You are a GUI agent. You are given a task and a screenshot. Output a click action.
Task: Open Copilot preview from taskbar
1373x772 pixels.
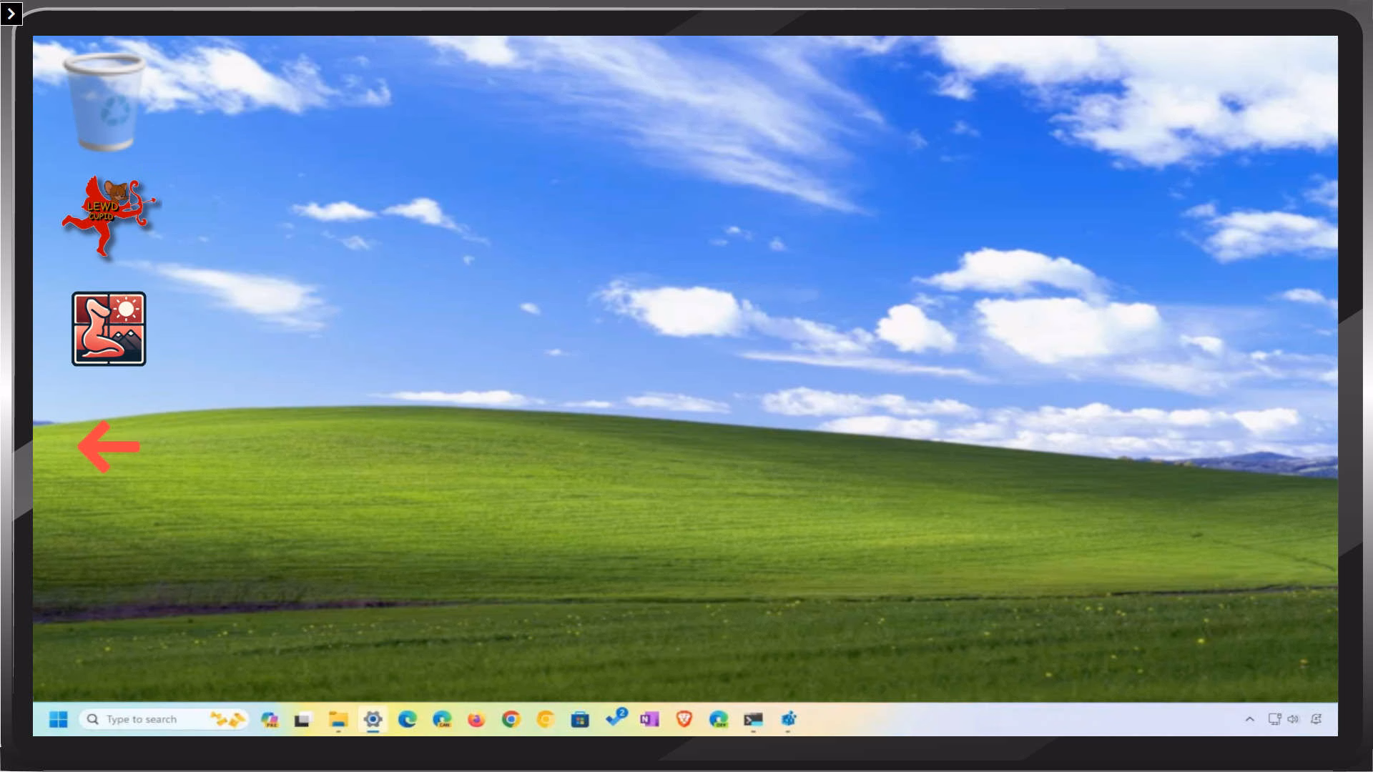(x=270, y=719)
